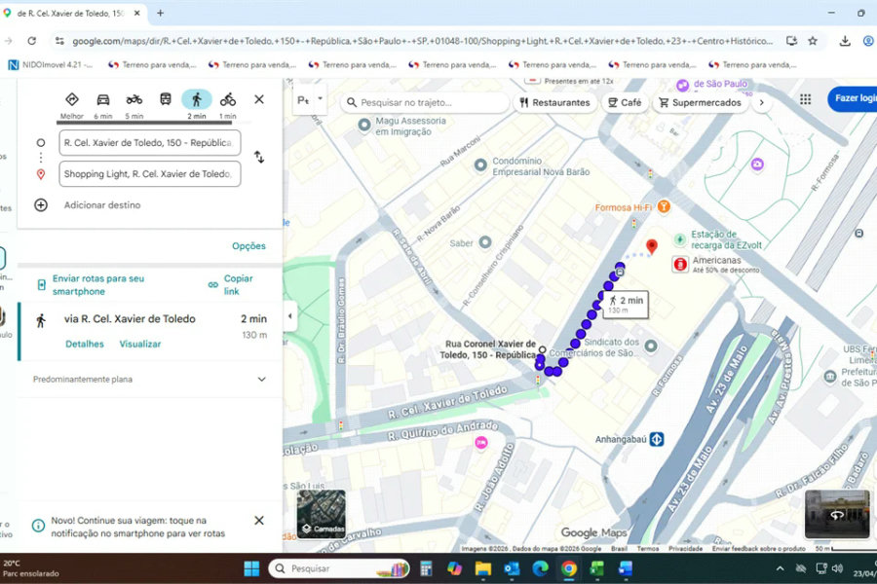
Task: Open the Termos link at map bottom
Action: click(x=648, y=549)
